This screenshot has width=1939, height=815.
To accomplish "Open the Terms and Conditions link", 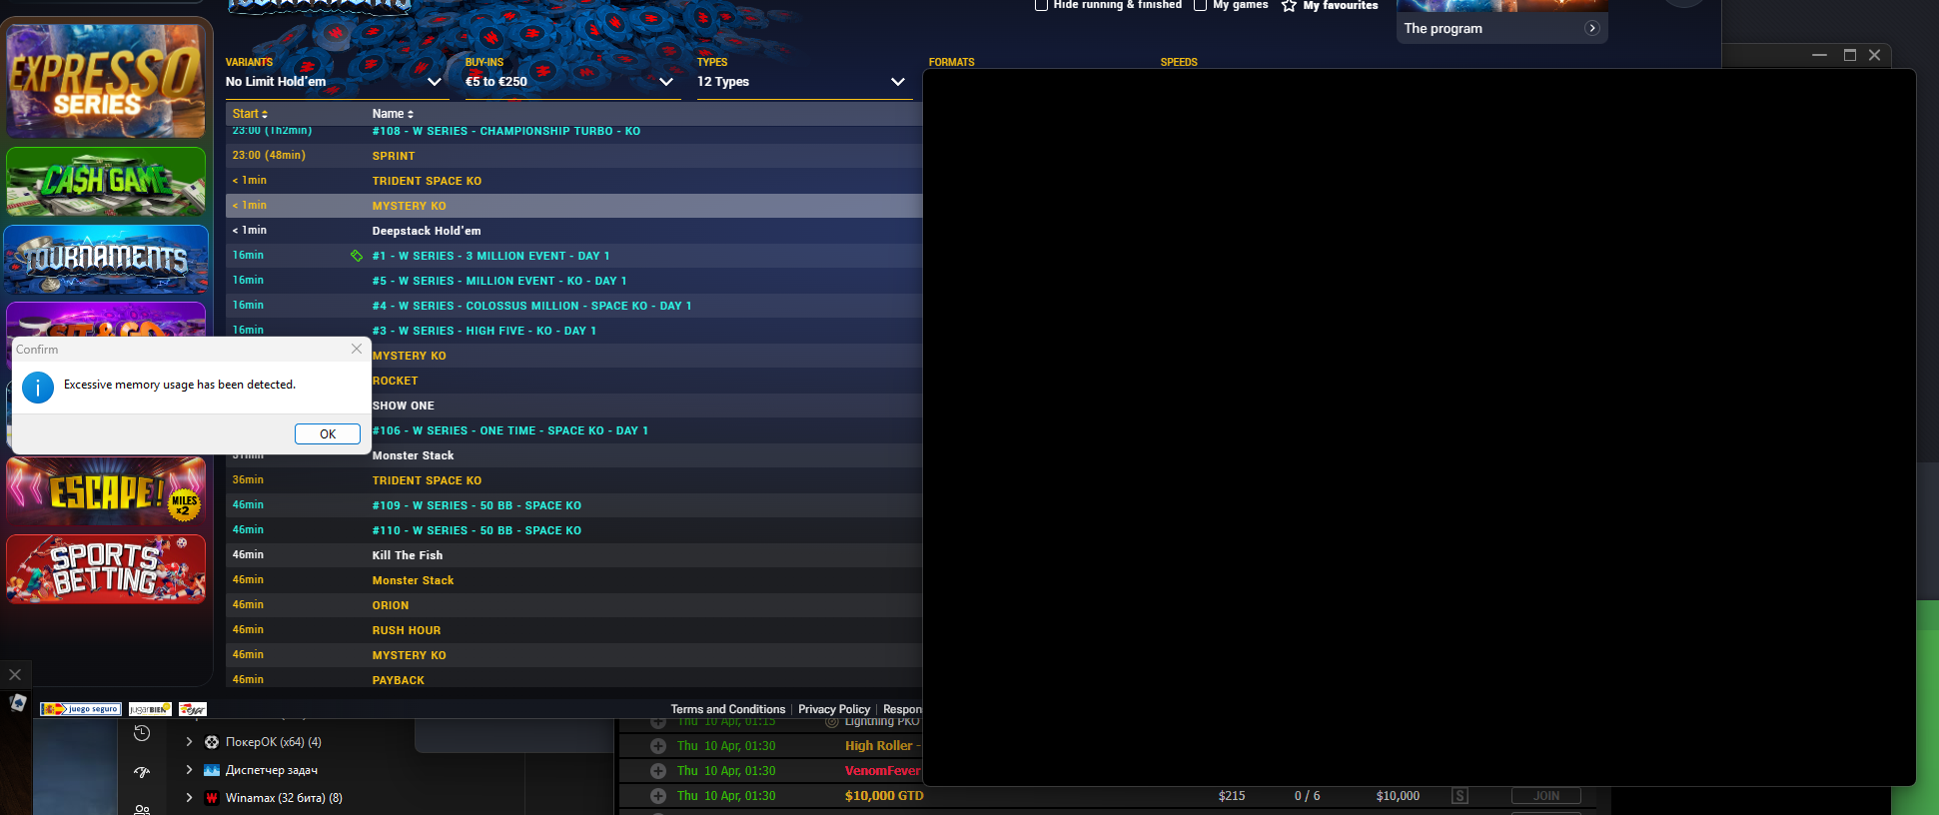I will [x=727, y=709].
